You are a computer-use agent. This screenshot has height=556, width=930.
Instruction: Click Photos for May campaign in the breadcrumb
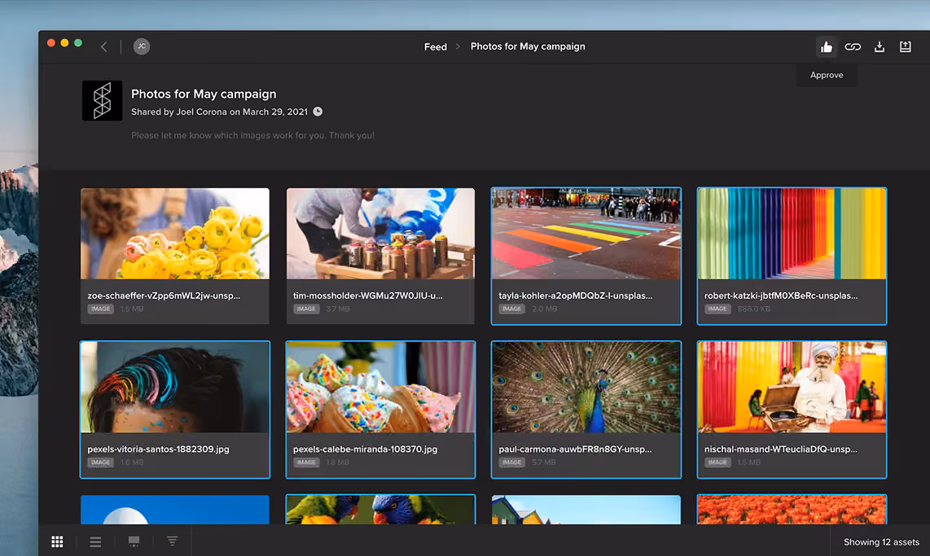[x=528, y=47]
